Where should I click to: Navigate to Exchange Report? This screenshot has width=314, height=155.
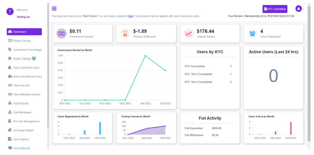click(24, 130)
